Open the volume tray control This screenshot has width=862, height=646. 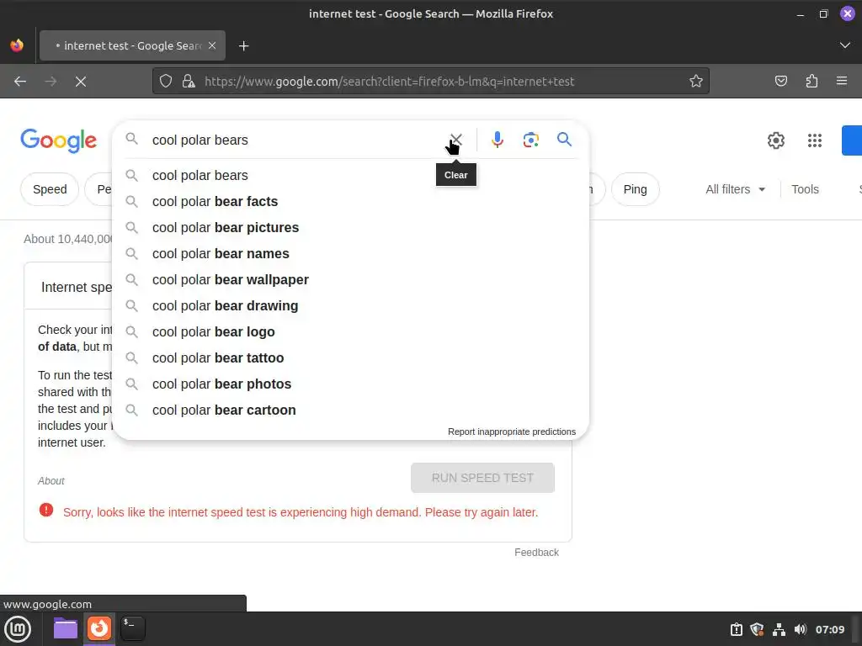pyautogui.click(x=800, y=629)
